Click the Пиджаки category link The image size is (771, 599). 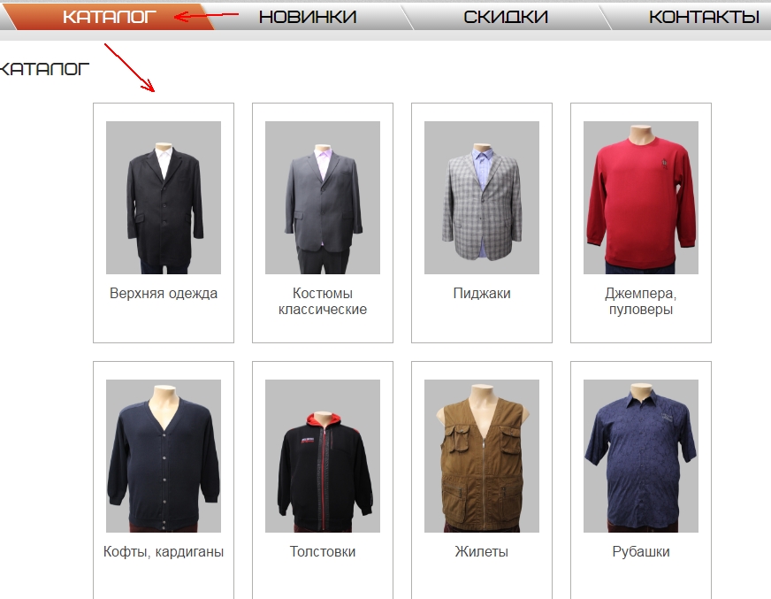click(482, 294)
